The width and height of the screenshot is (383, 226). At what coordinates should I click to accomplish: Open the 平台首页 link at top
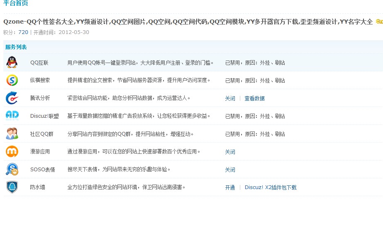16,3
